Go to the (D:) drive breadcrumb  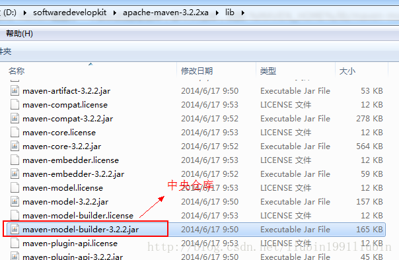point(10,13)
